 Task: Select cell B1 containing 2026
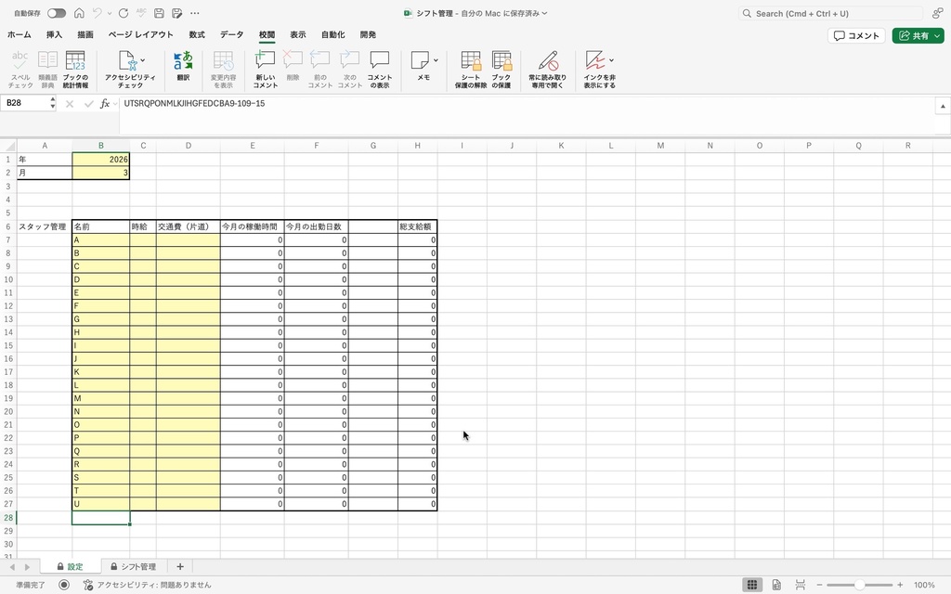(x=100, y=160)
